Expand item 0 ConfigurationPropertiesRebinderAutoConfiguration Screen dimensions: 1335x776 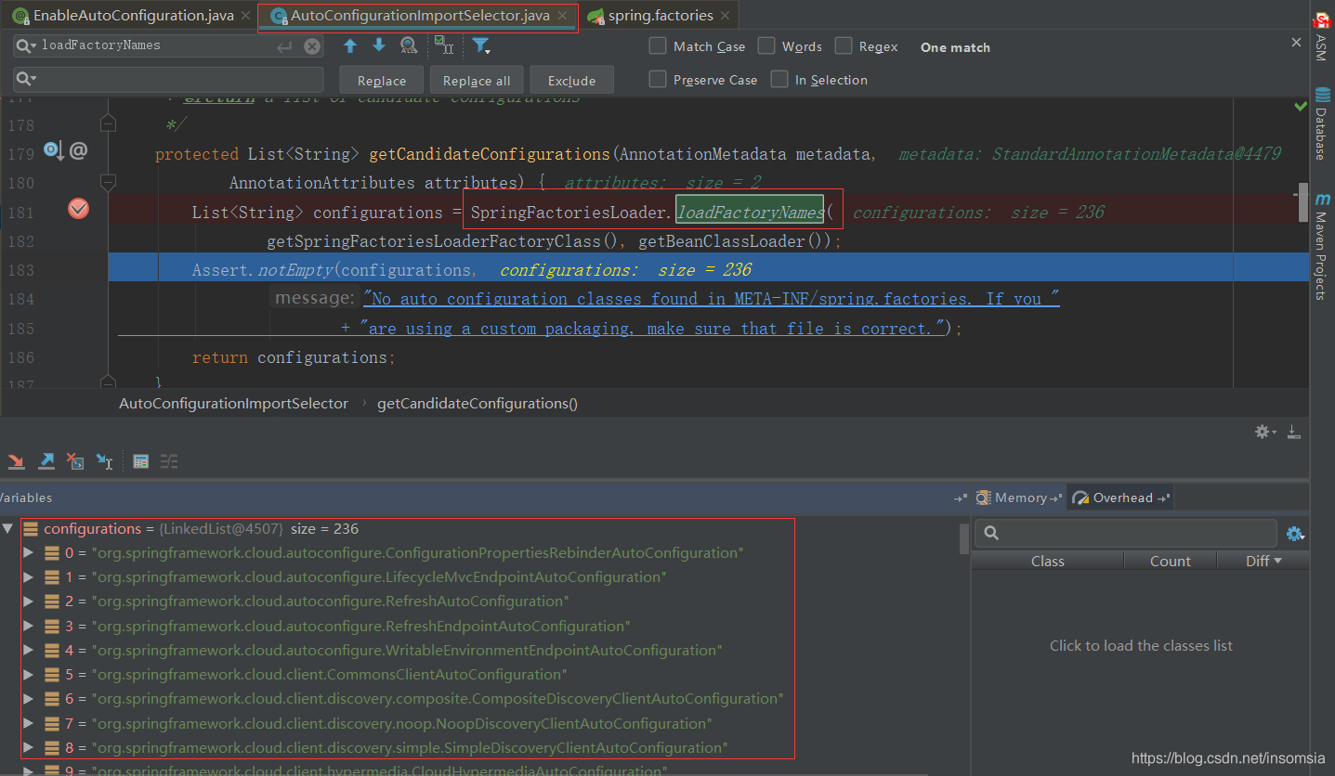click(x=28, y=552)
